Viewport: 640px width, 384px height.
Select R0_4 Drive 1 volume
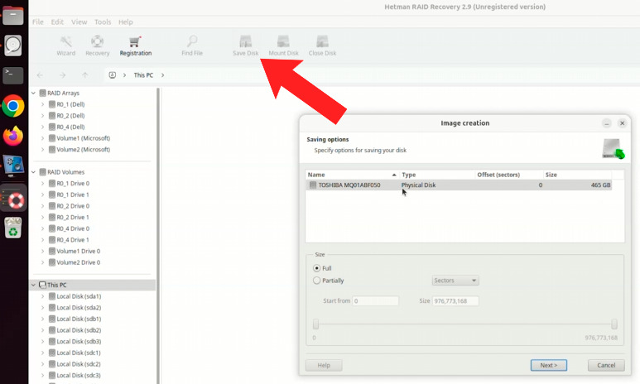73,240
